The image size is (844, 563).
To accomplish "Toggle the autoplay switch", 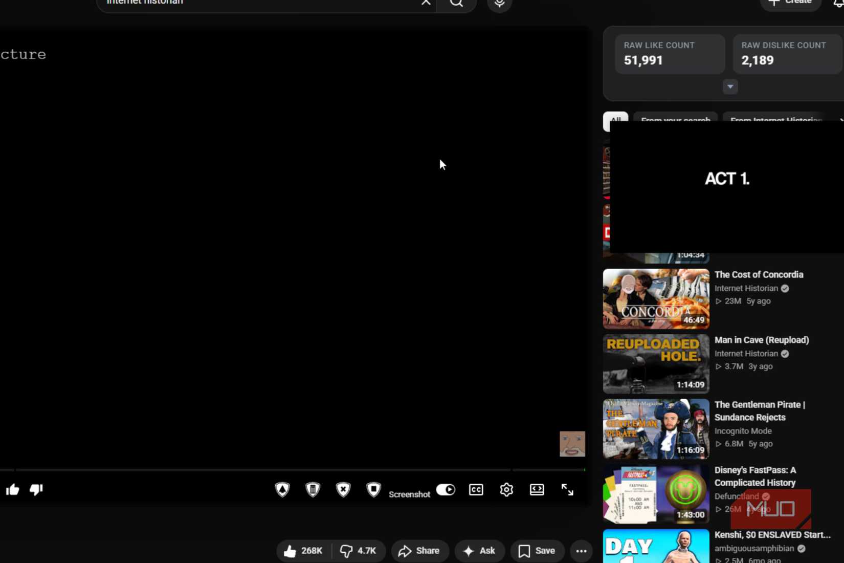I will [x=446, y=490].
